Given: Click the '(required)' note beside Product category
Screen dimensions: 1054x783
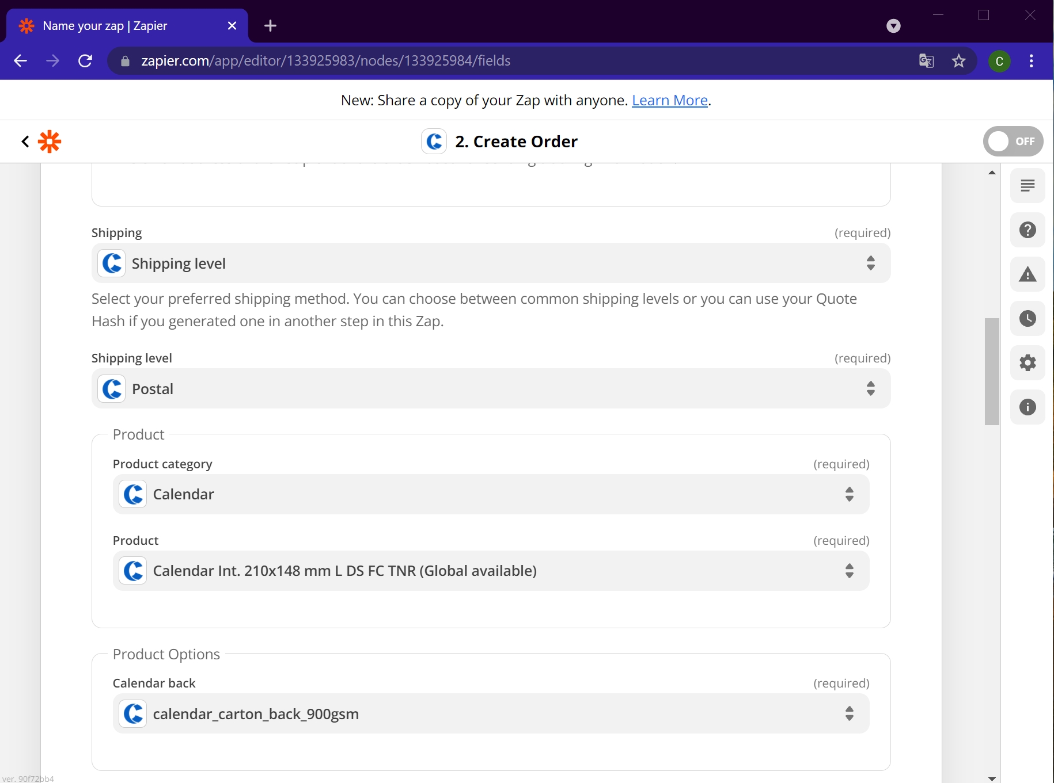Looking at the screenshot, I should click(841, 464).
